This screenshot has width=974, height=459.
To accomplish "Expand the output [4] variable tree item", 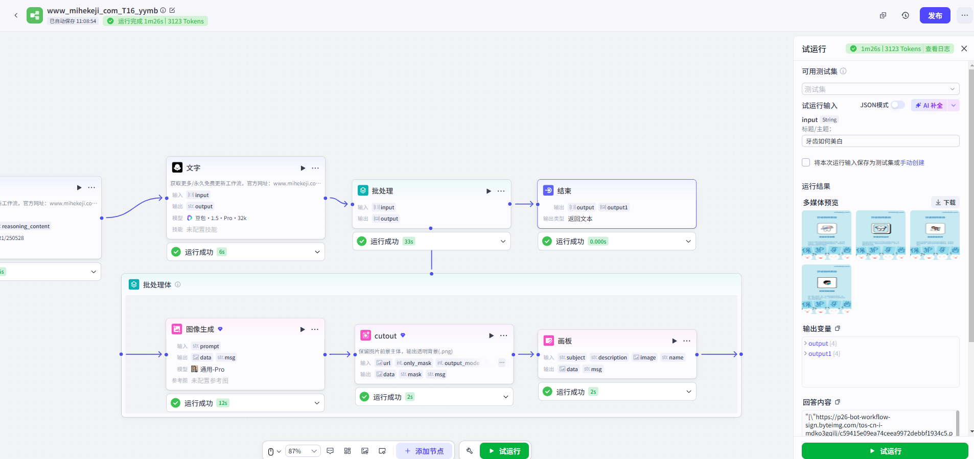I will [806, 344].
